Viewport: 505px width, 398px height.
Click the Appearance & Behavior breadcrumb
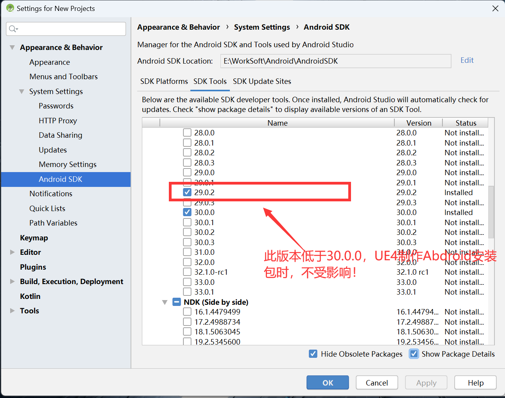(178, 27)
